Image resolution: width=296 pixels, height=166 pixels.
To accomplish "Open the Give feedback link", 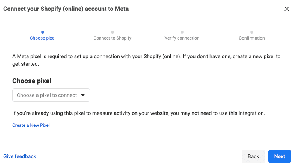I will pos(20,156).
